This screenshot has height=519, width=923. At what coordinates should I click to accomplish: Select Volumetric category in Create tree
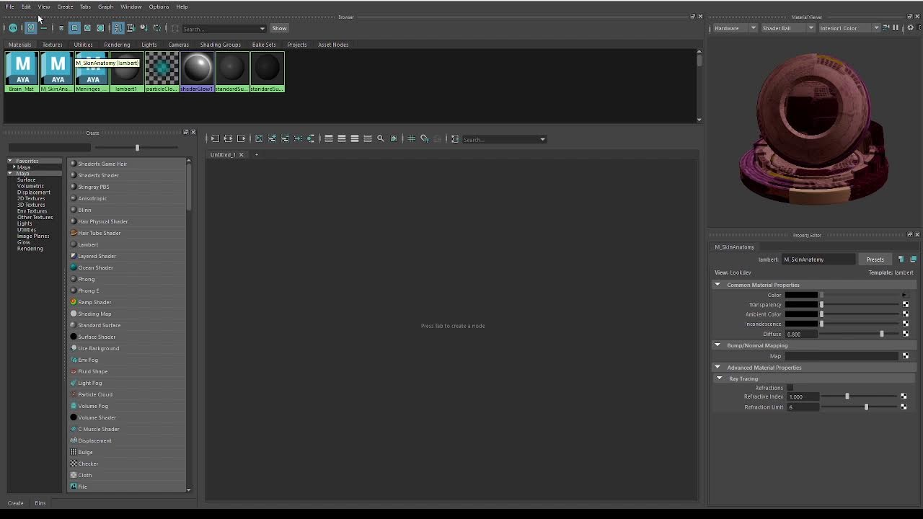30,186
